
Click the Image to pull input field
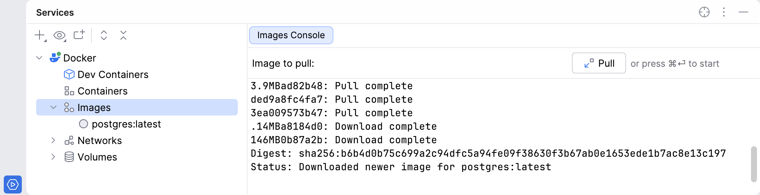click(440, 63)
